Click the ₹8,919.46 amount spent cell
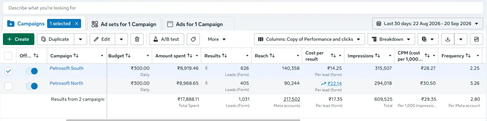This screenshot has width=487, height=121. click(x=188, y=68)
